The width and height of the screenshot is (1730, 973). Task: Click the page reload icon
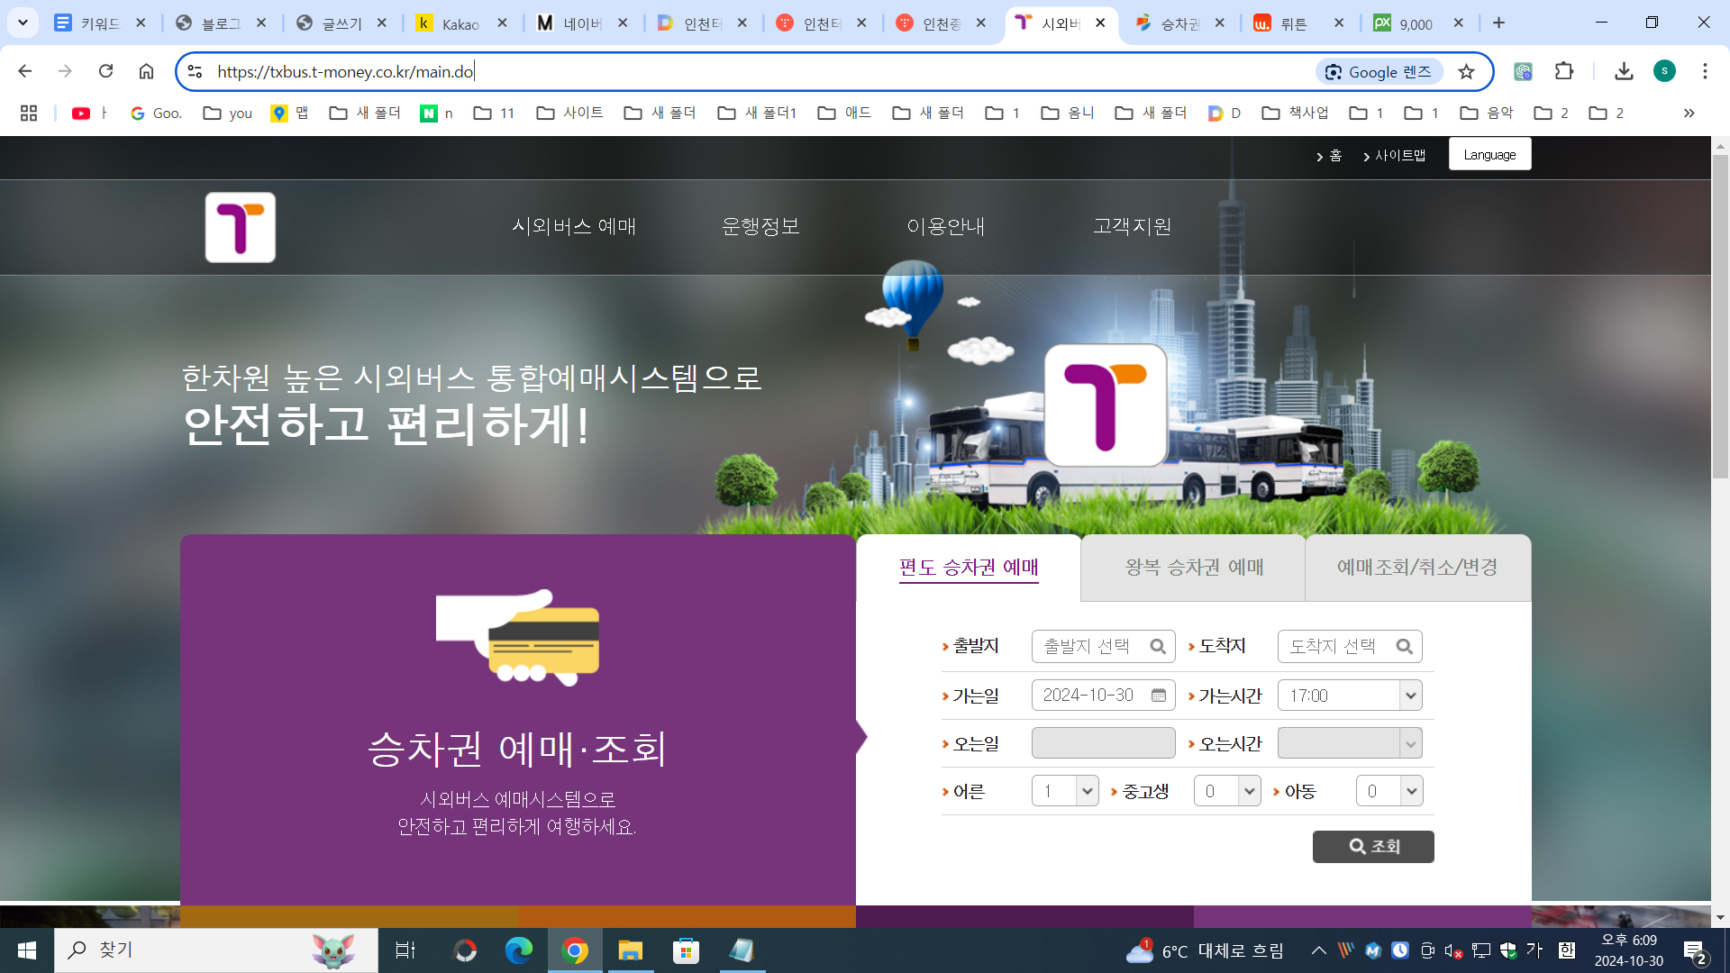[x=105, y=71]
